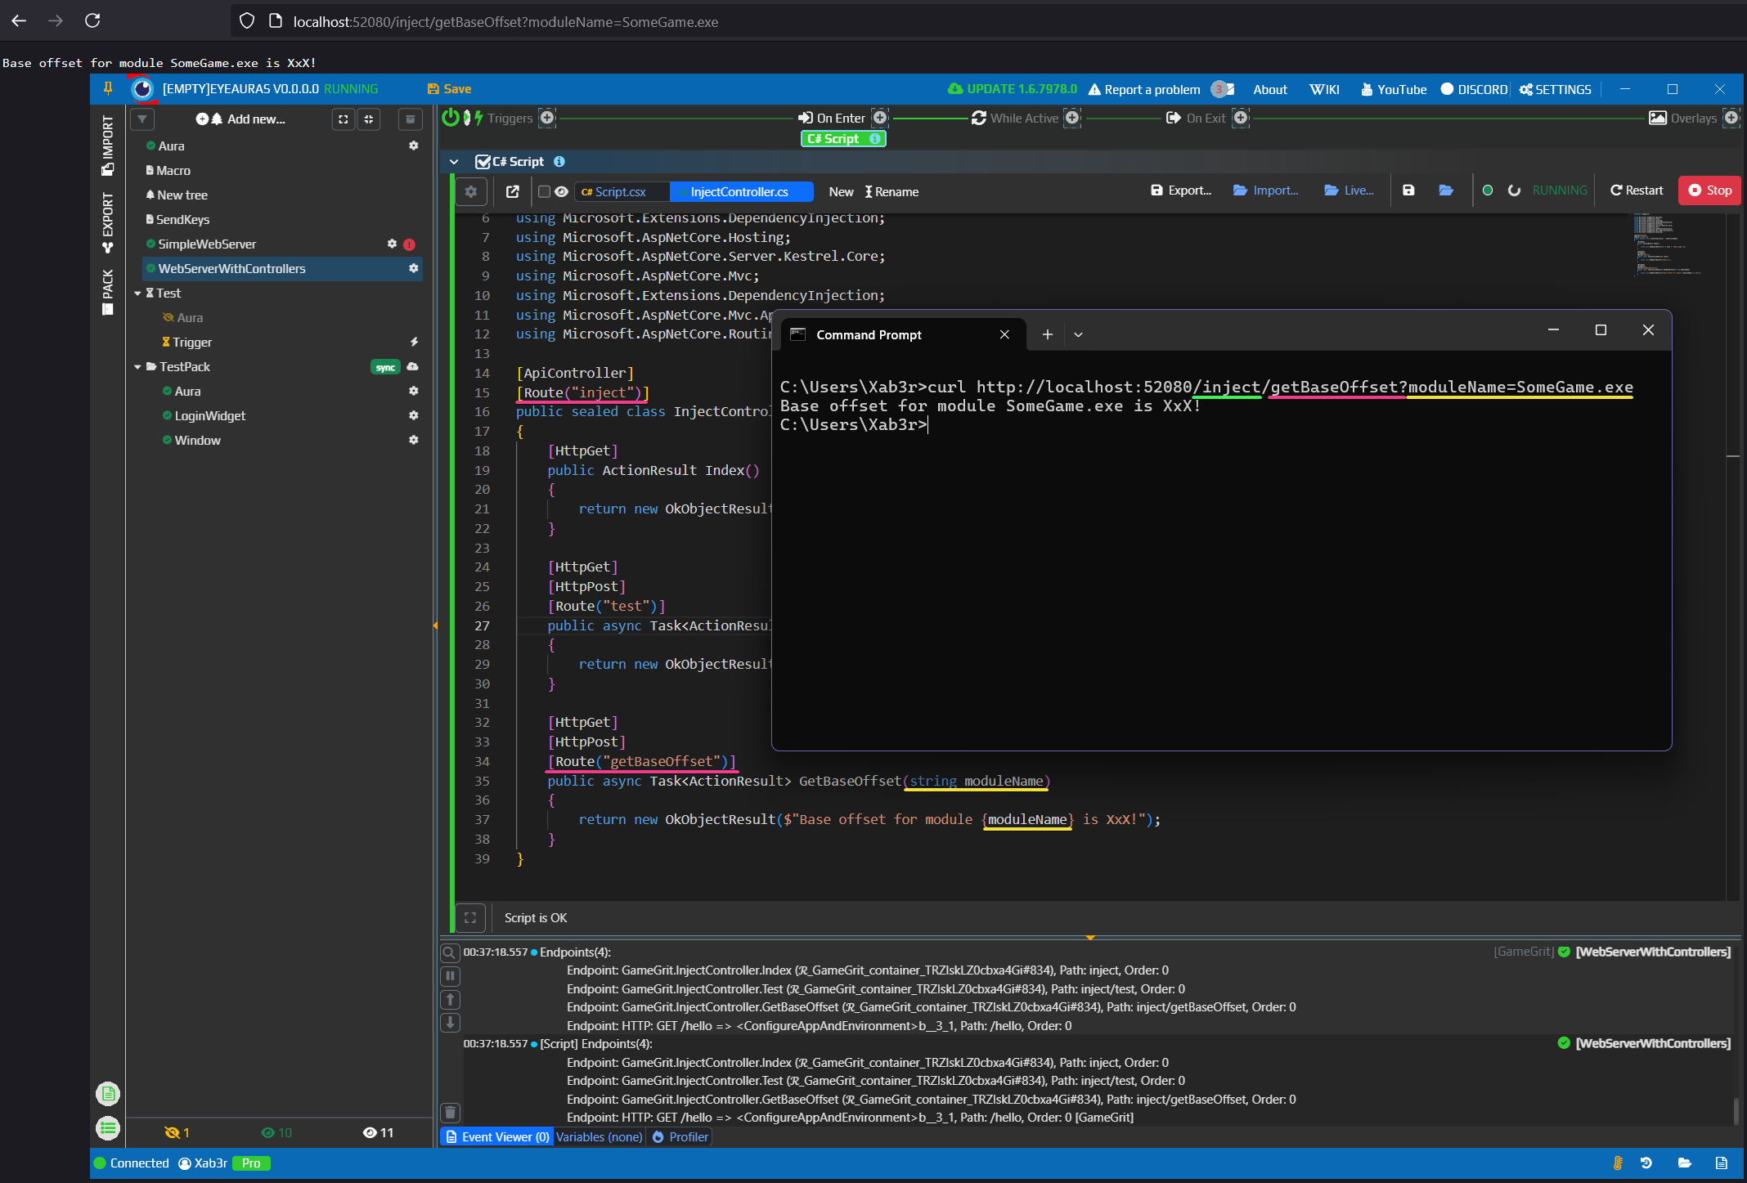This screenshot has height=1183, width=1747.
Task: Pause the event log output
Action: [x=450, y=976]
